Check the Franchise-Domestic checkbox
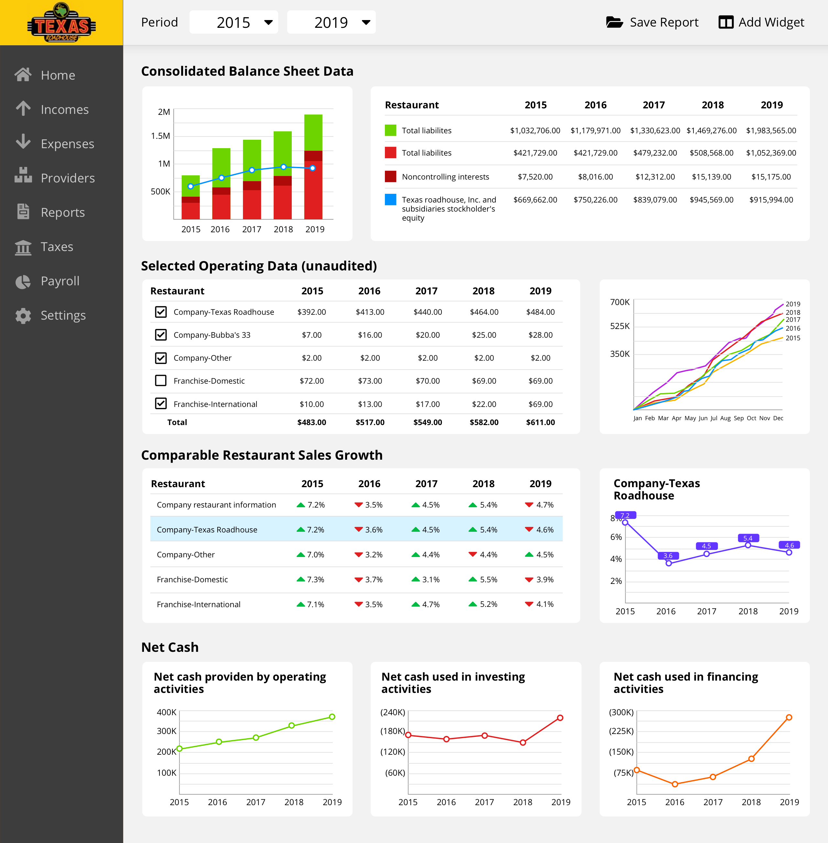828x843 pixels. tap(161, 381)
